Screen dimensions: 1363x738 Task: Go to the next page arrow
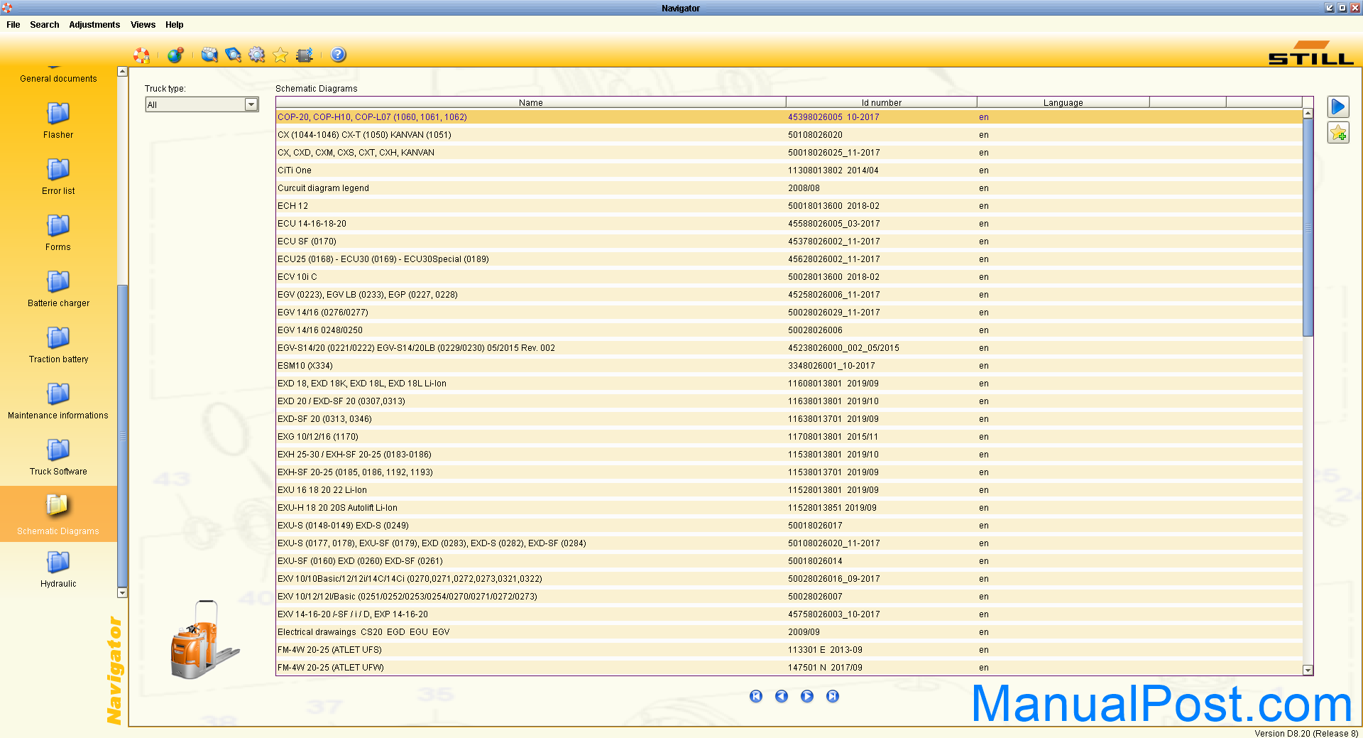click(807, 696)
